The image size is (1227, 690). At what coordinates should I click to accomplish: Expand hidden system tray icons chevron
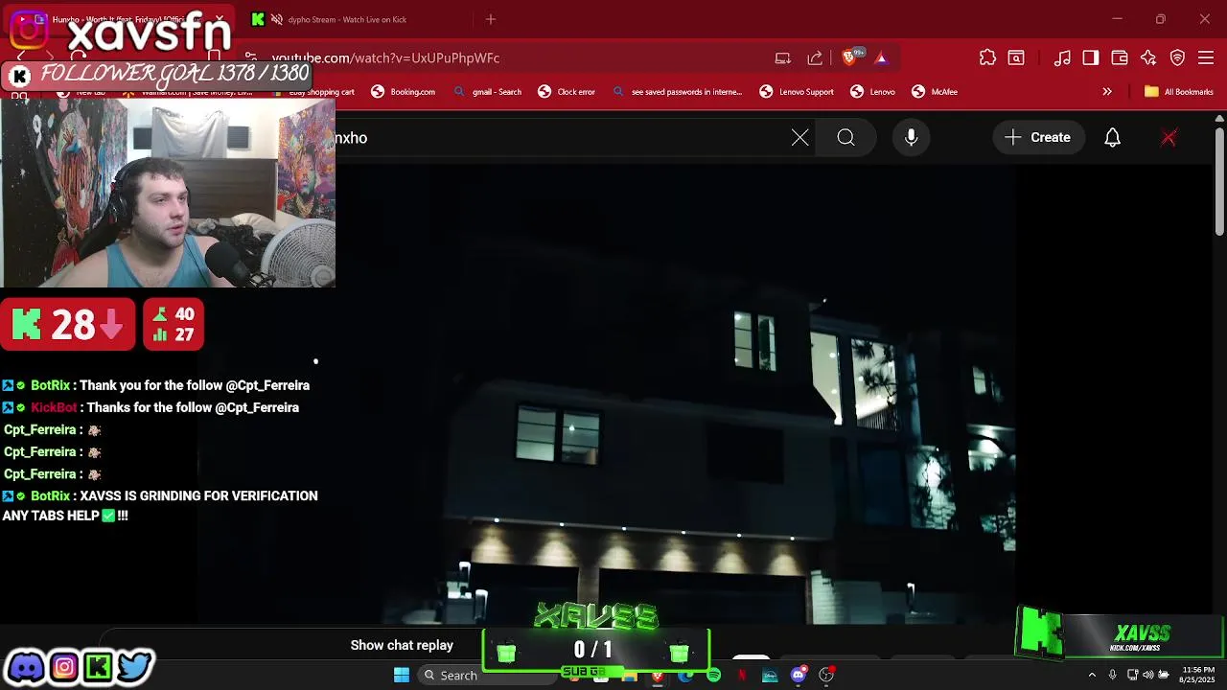(1092, 675)
